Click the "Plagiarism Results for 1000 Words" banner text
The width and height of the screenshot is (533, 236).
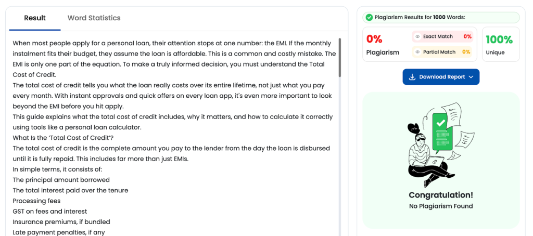(x=420, y=17)
